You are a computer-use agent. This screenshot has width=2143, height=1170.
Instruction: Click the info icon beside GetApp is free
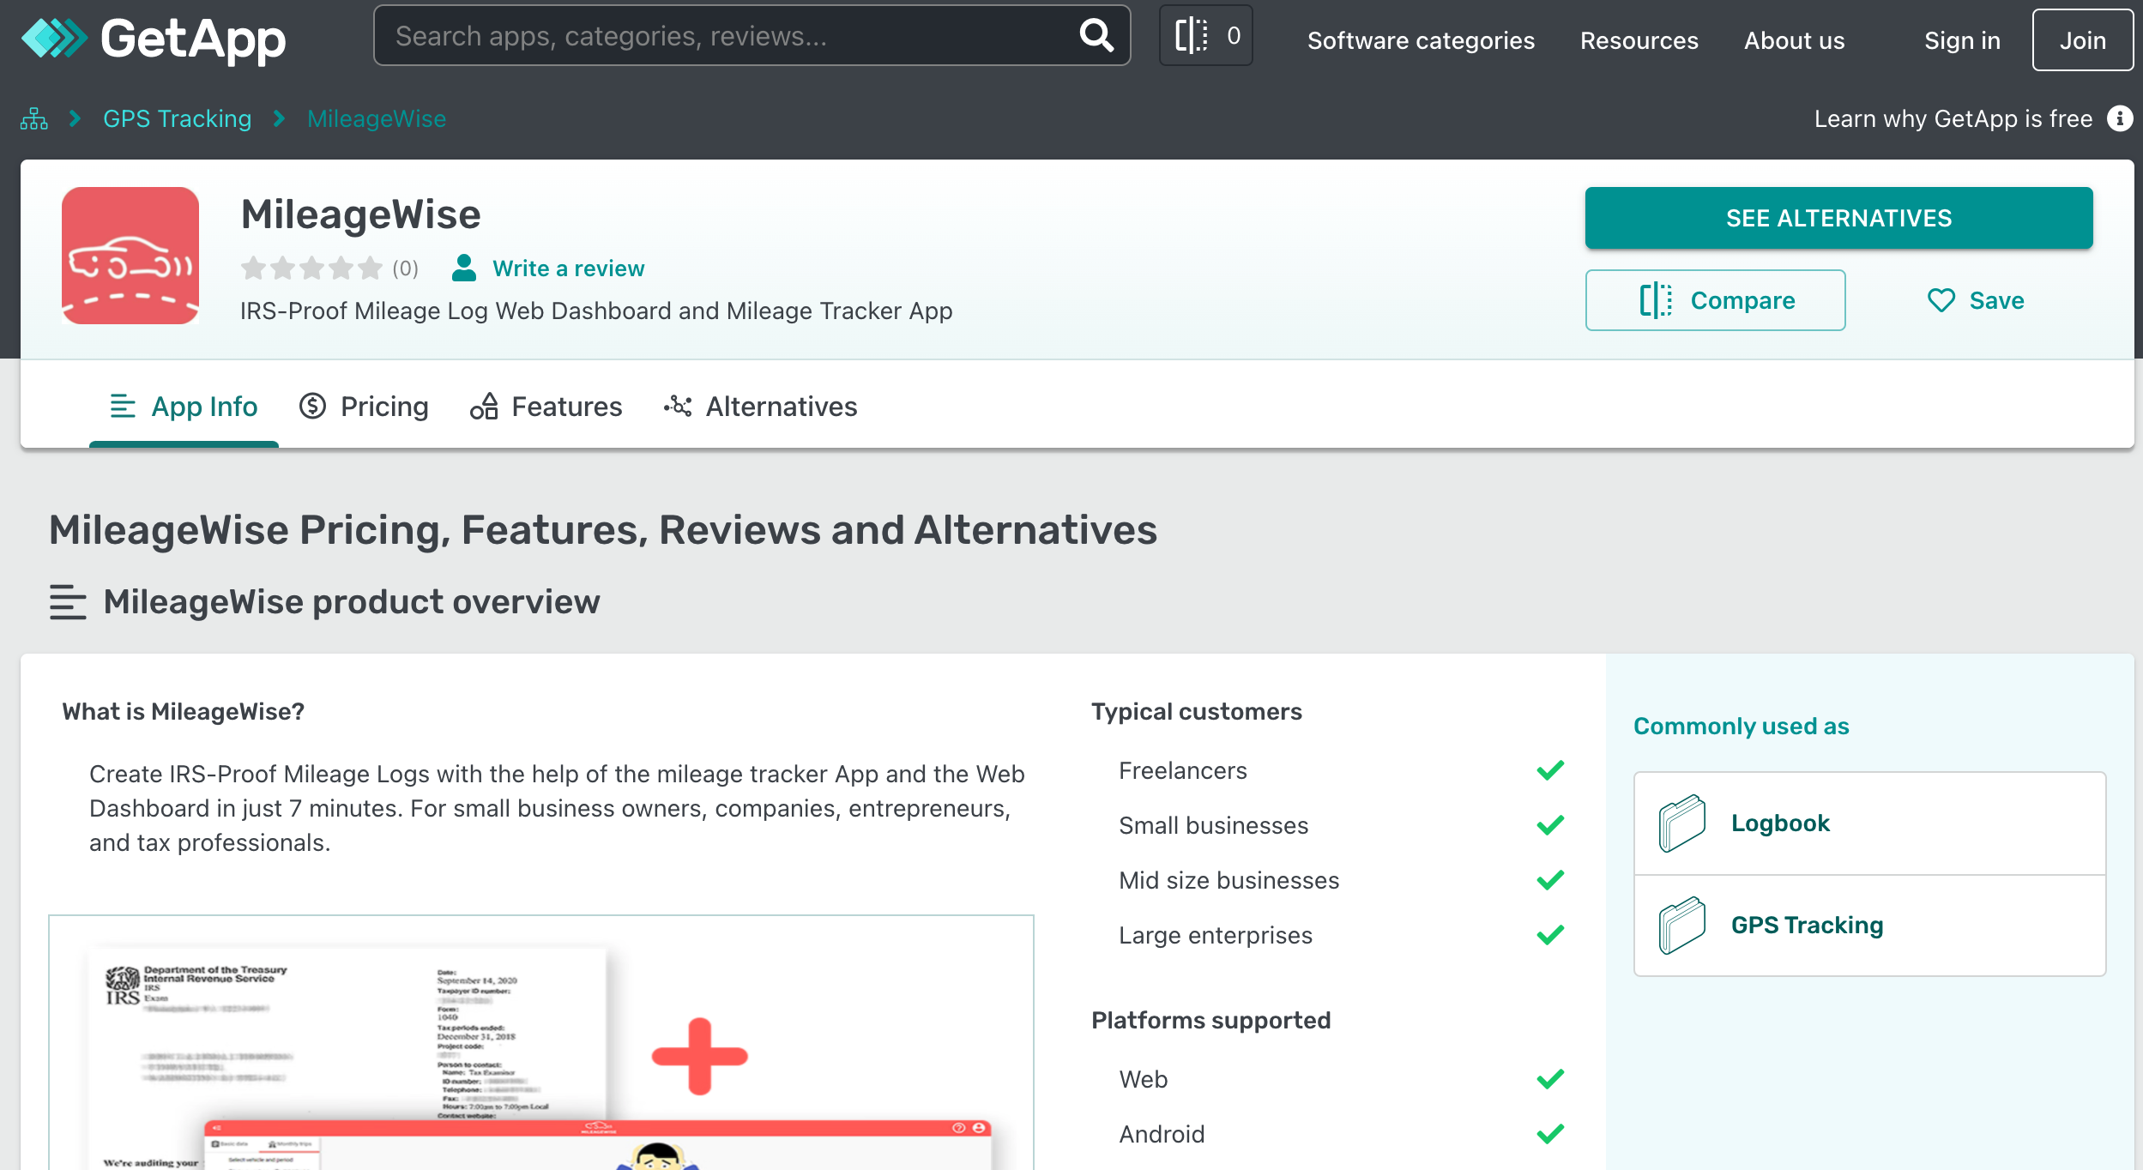point(2120,118)
